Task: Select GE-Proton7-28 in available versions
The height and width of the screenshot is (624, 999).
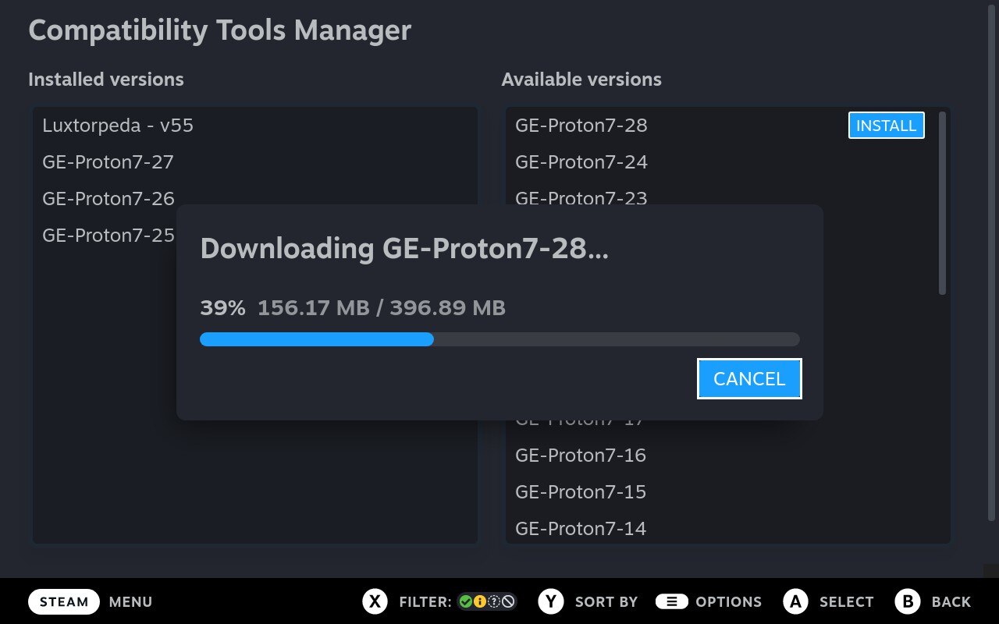Action: tap(581, 126)
